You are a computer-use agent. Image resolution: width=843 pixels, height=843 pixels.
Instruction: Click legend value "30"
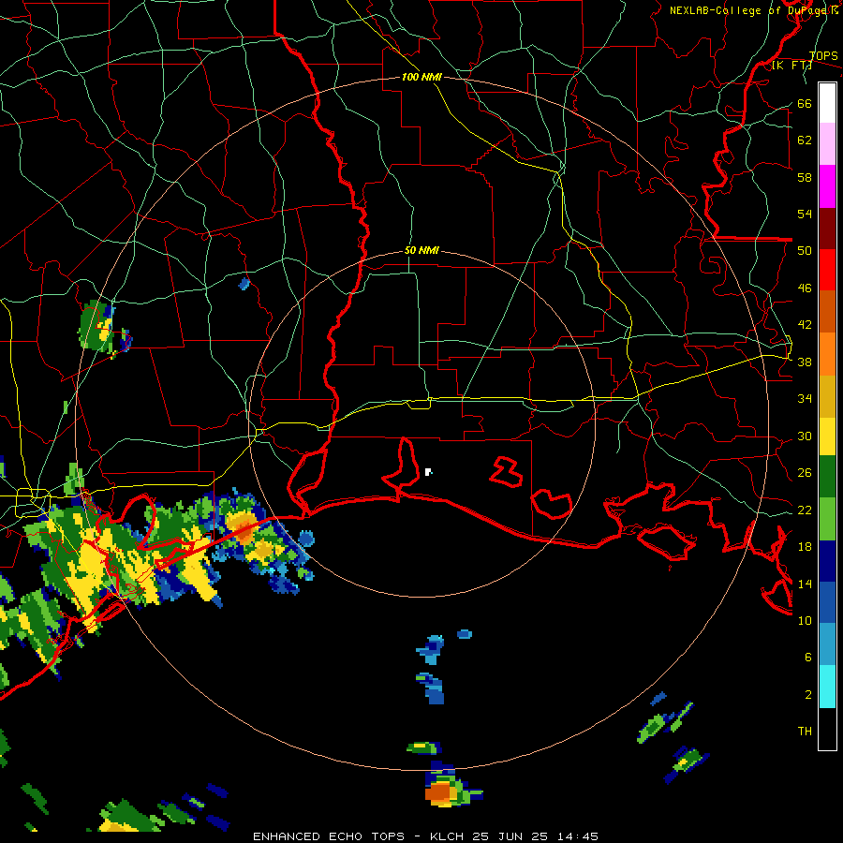[x=805, y=436]
